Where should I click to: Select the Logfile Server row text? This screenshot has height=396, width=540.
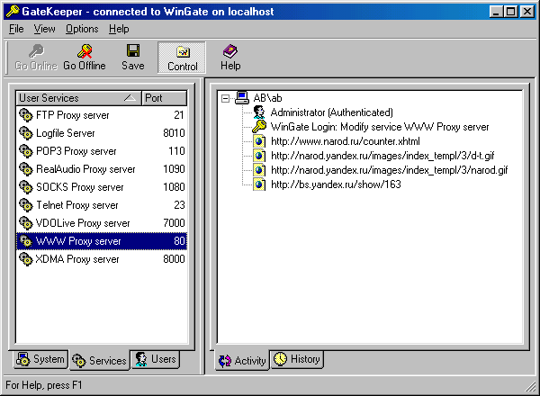tap(66, 133)
